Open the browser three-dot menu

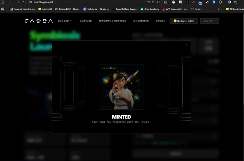pos(242,2)
